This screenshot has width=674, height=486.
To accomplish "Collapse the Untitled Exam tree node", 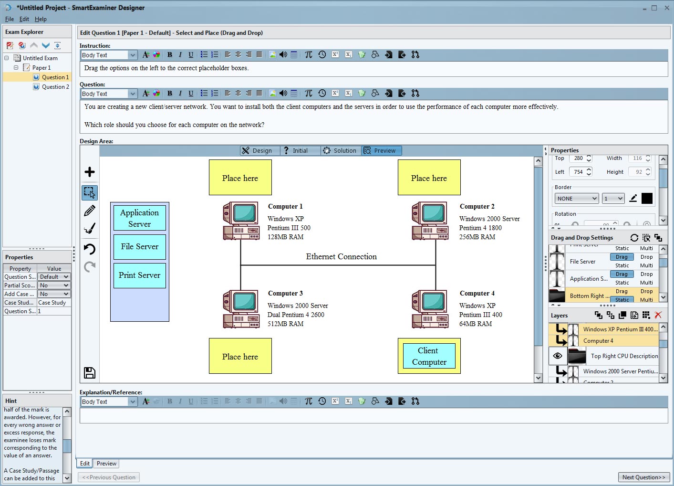I will point(7,58).
